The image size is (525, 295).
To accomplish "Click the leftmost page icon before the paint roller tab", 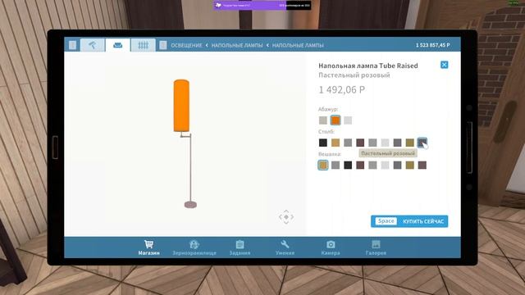I will 73,45.
